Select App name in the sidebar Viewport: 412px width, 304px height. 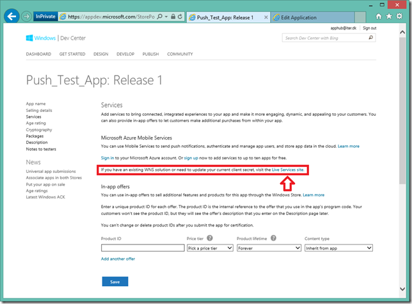point(36,104)
